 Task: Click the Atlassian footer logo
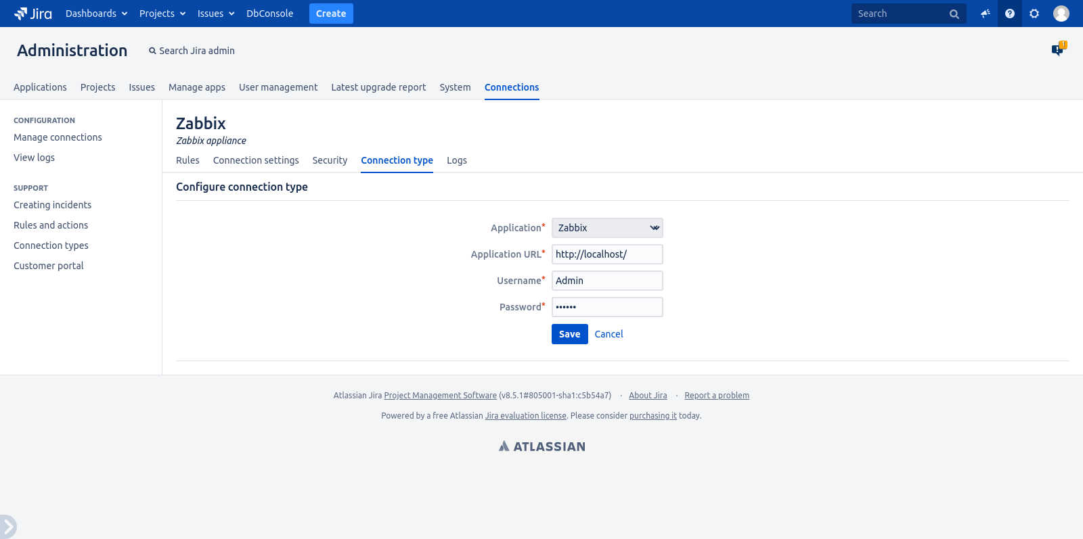tap(541, 446)
